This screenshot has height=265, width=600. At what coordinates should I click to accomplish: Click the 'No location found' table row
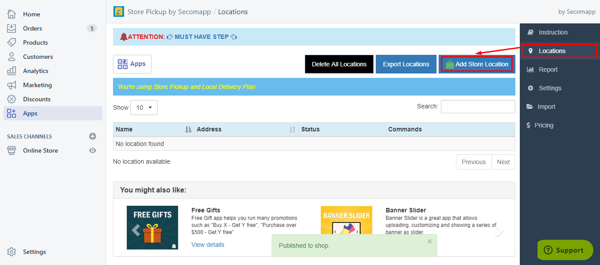tap(314, 144)
